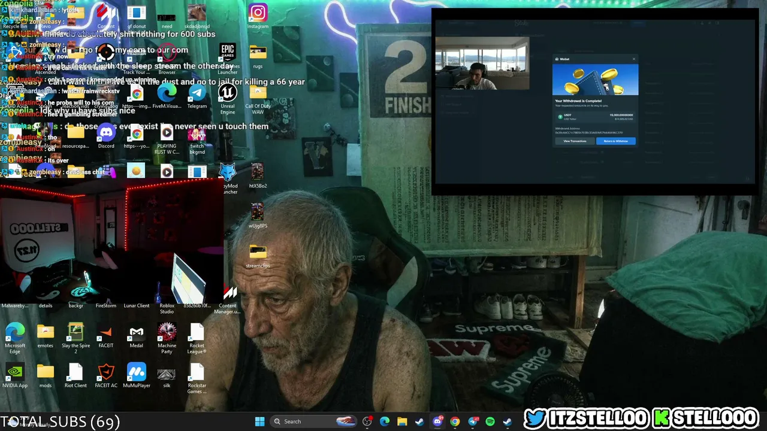Launch Unreal Engine from the desktop

(227, 99)
